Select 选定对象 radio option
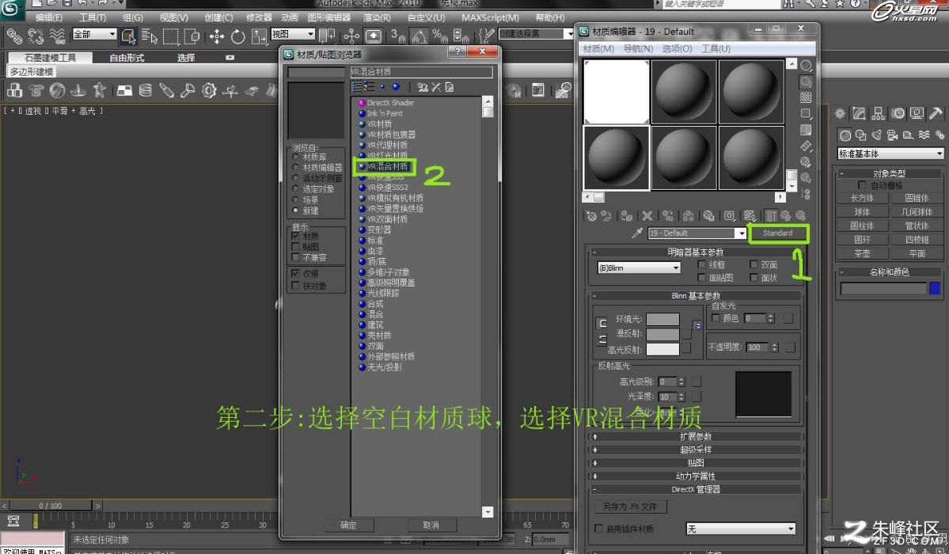The height and width of the screenshot is (554, 949). [295, 189]
